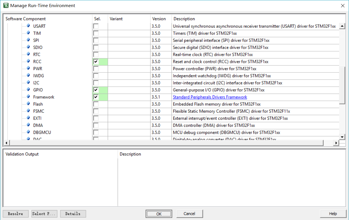This screenshot has height=220, width=349.
Task: Click the FSMC component diamond icon
Action: pyautogui.click(x=28, y=111)
